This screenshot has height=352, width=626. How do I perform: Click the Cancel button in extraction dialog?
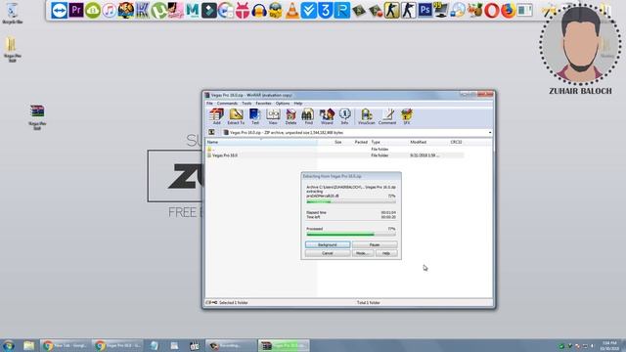coord(328,253)
